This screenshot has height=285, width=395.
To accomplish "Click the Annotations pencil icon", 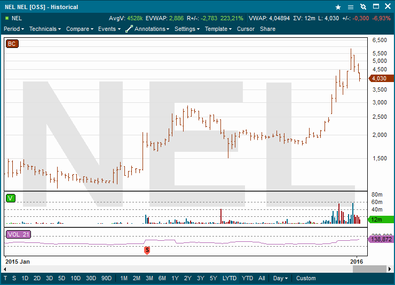I will pyautogui.click(x=129, y=29).
